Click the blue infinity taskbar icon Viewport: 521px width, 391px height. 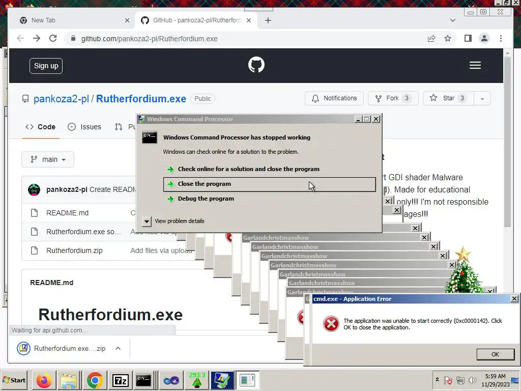click(x=171, y=380)
